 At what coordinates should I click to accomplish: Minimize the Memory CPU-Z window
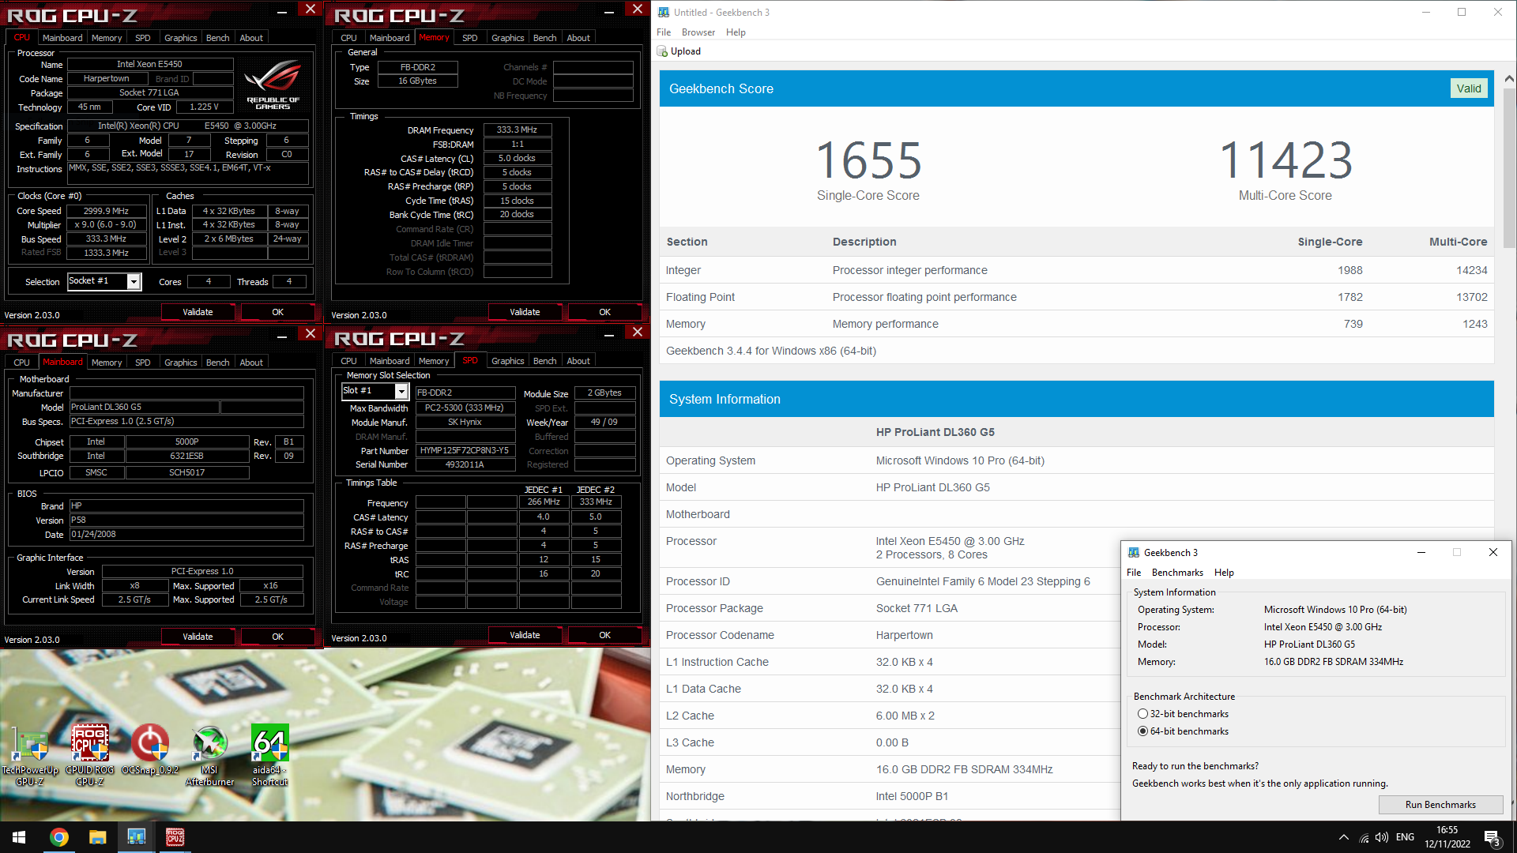tap(608, 11)
